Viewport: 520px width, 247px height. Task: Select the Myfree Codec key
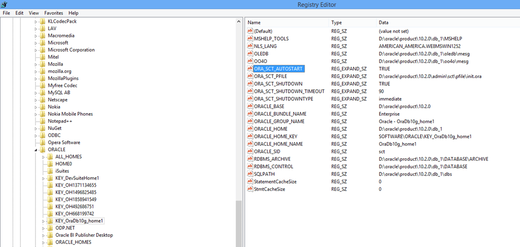[x=62, y=85]
